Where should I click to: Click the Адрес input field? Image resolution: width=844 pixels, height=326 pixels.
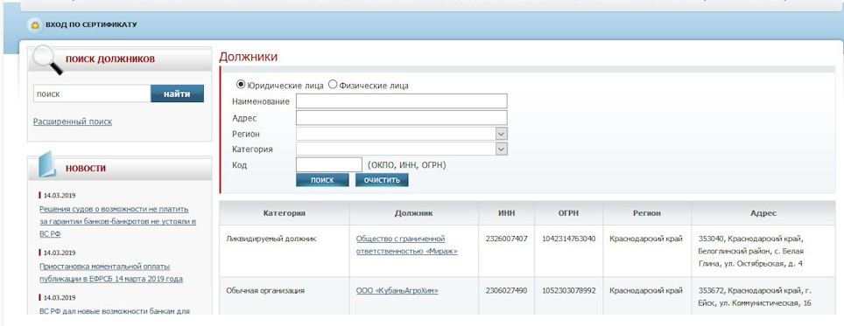point(402,118)
